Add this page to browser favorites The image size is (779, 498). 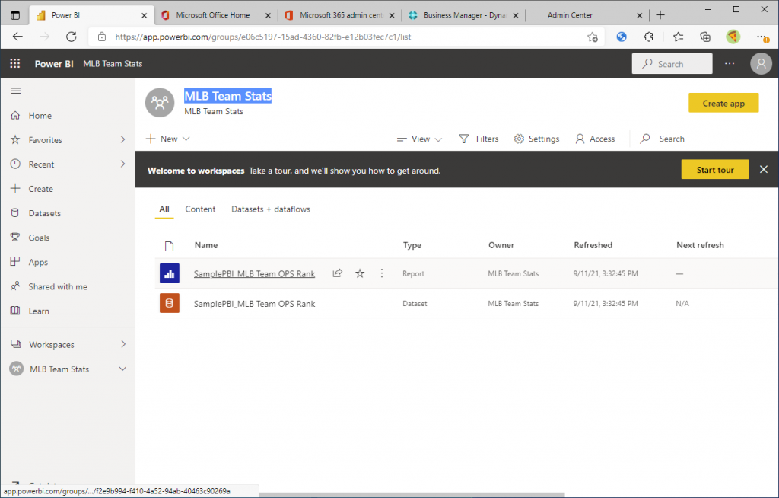(592, 37)
